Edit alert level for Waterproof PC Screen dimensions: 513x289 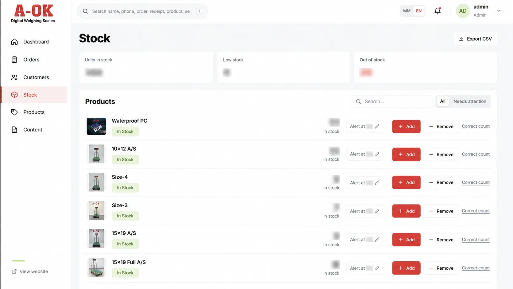377,126
